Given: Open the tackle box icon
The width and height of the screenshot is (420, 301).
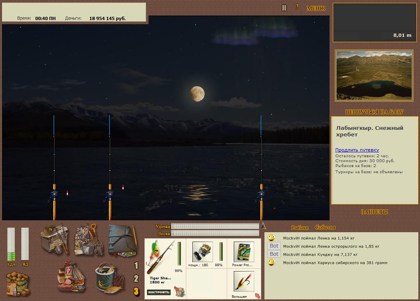Looking at the screenshot, I should tap(55, 239).
